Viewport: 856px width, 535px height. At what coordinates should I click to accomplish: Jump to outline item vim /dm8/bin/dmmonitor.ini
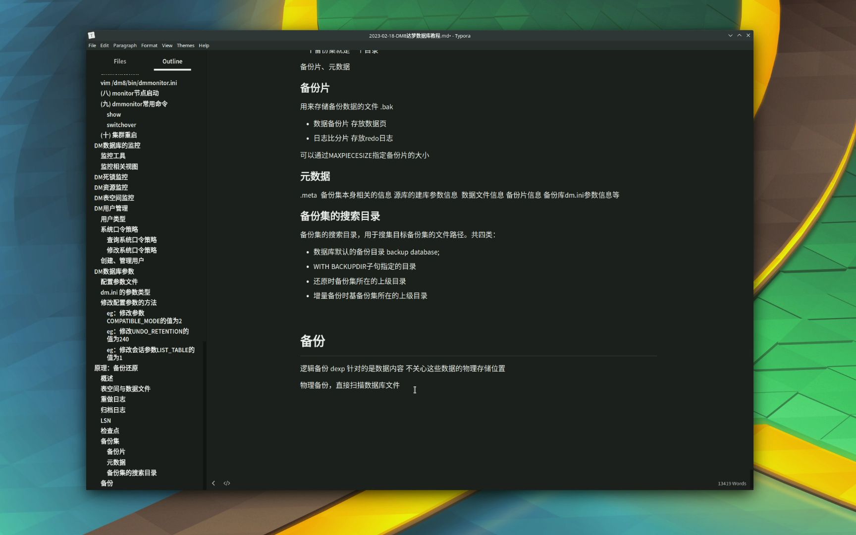coord(139,83)
